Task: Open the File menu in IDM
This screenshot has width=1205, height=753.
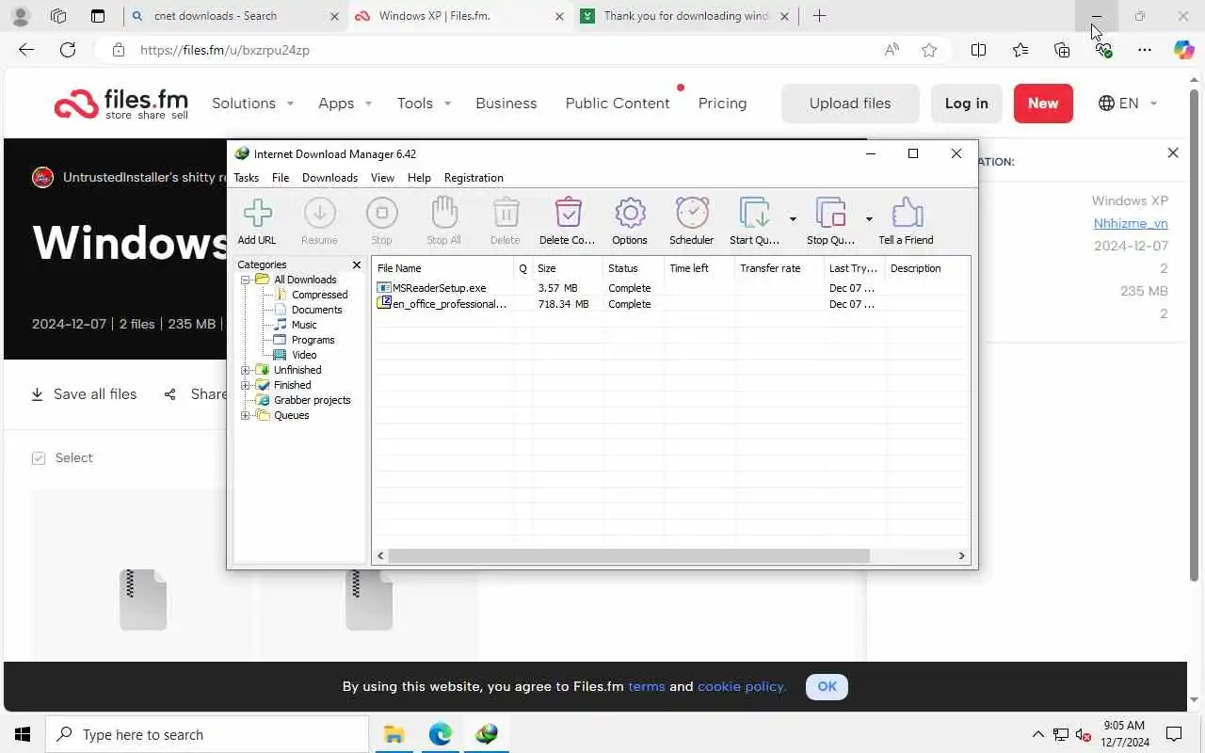Action: [281, 177]
